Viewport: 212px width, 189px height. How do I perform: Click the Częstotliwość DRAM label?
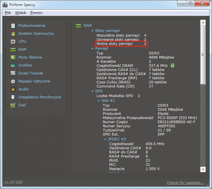pos(115,66)
